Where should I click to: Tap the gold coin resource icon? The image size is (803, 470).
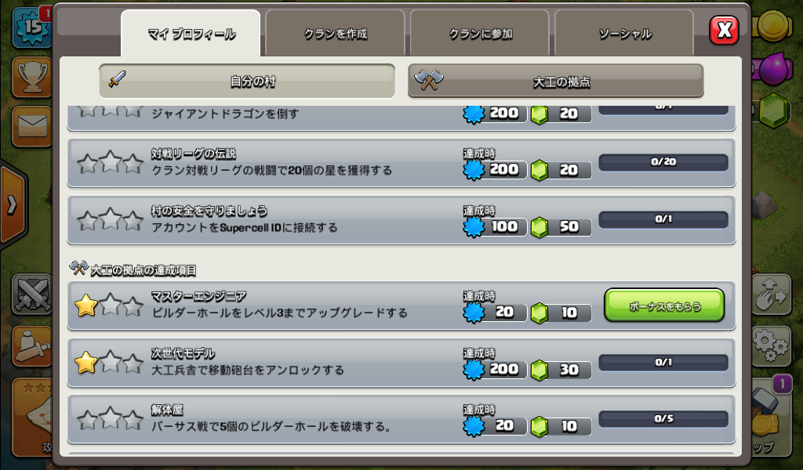774,24
